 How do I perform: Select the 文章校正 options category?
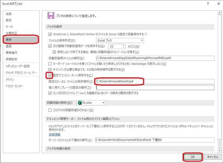click(12, 33)
